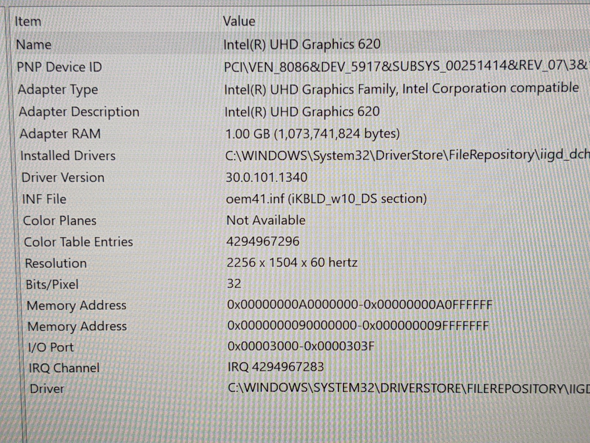Select the Installed Drivers path value
Viewport: 590px width, 443px height.
[407, 155]
